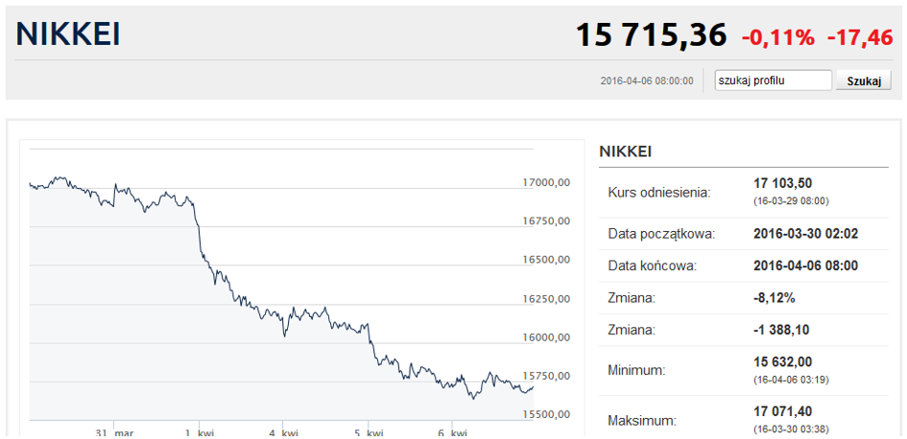
Task: Click the end date 2016-04-06 08:00
Action: click(806, 266)
